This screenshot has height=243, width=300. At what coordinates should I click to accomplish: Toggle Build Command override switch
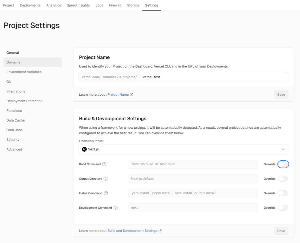coord(283,164)
